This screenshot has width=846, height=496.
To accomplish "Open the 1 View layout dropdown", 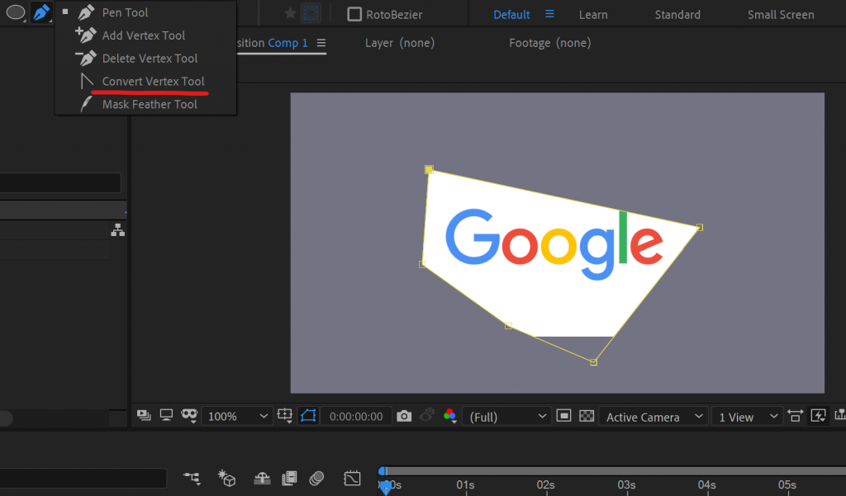I will coord(747,417).
